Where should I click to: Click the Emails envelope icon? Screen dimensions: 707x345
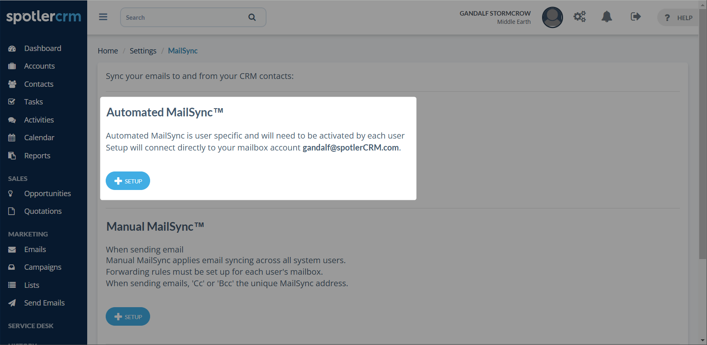(12, 250)
